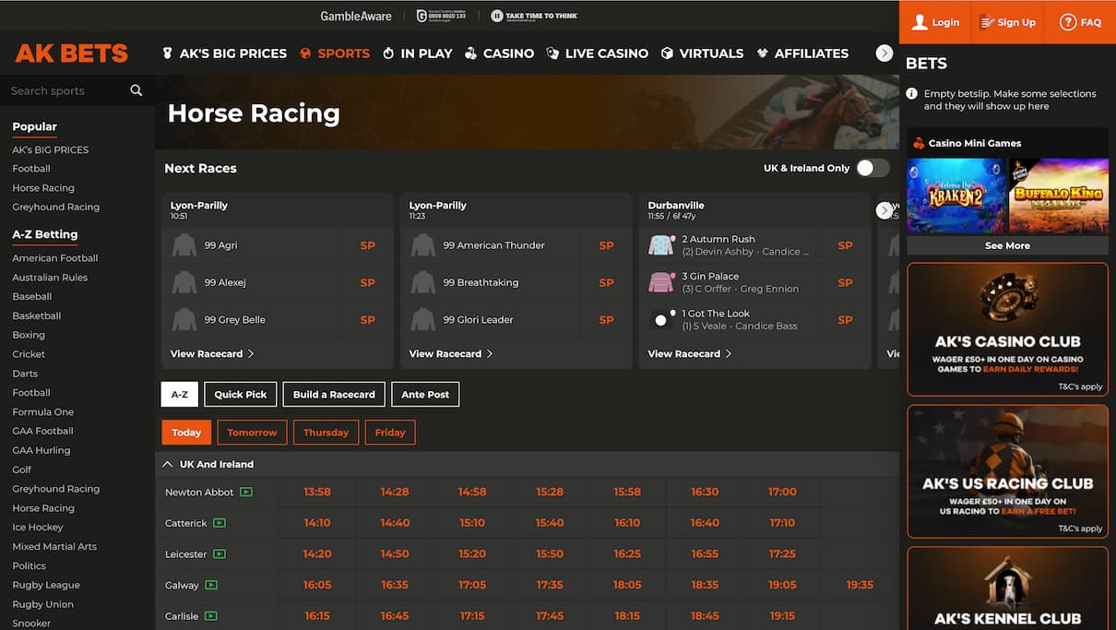Show more next races with the carousel arrow
The height and width of the screenshot is (630, 1116).
pyautogui.click(x=884, y=210)
